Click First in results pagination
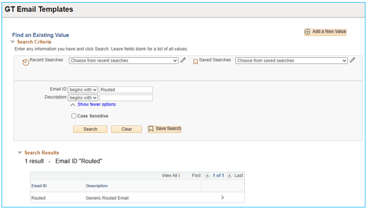 coord(196,175)
